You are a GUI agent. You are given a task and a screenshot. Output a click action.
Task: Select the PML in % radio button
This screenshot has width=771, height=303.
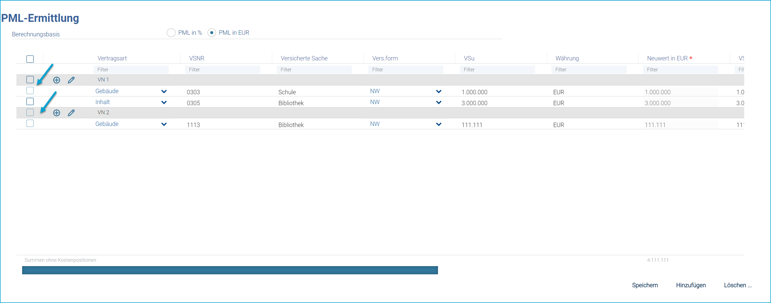[x=171, y=33]
